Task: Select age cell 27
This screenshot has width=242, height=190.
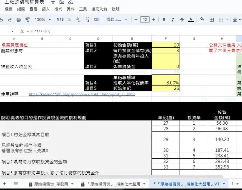Action: 166,123
